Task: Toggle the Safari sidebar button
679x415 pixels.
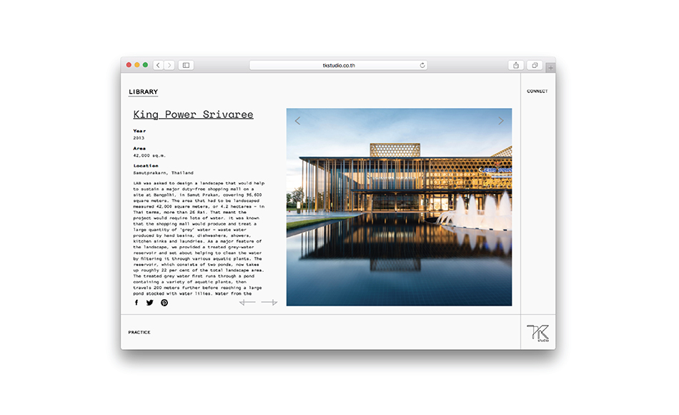Action: click(x=187, y=65)
